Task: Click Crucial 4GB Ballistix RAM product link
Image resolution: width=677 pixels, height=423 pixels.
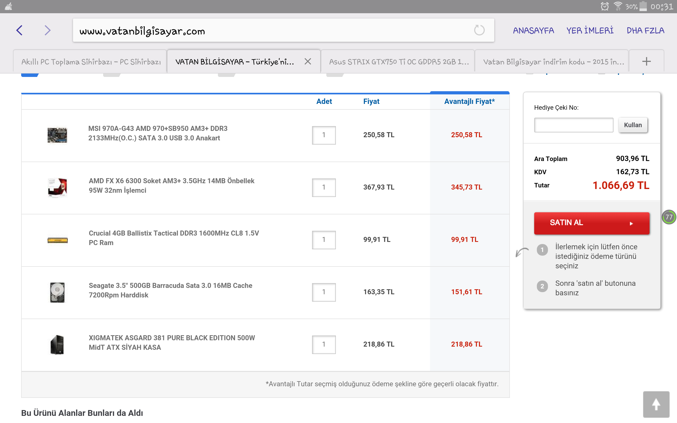Action: [173, 238]
